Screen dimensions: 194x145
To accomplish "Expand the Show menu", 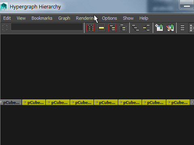I will pyautogui.click(x=128, y=18).
